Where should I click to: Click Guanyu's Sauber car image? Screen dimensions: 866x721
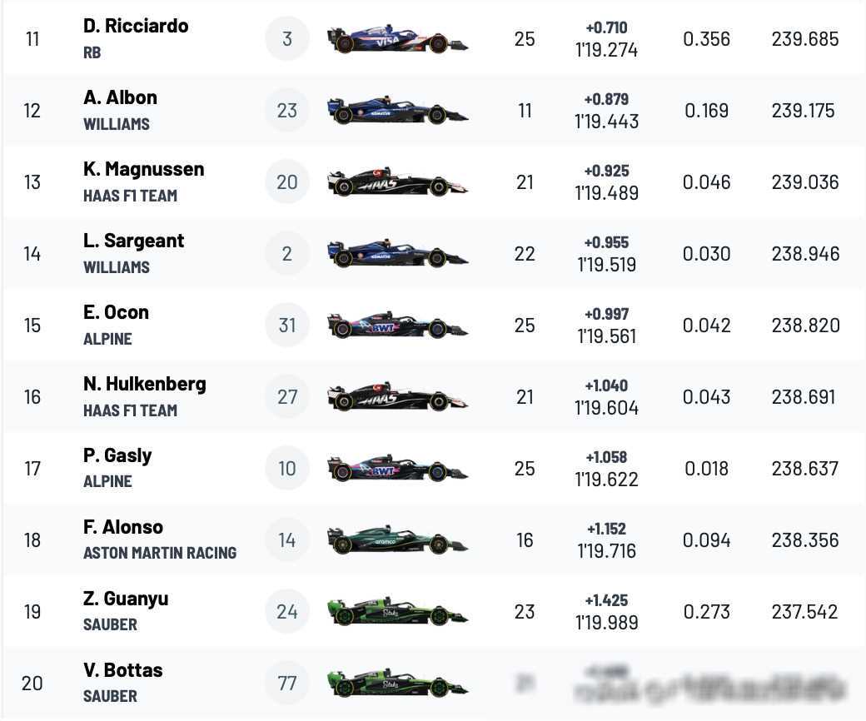(397, 612)
